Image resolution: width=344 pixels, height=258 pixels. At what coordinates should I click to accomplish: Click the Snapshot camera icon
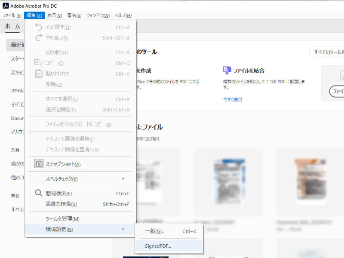tap(39, 164)
